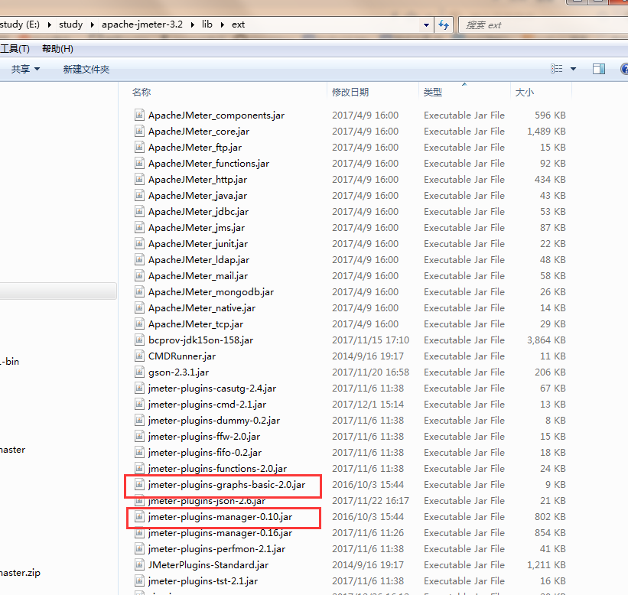Open the 帮助(H) menu
The width and height of the screenshot is (628, 595).
click(x=57, y=49)
